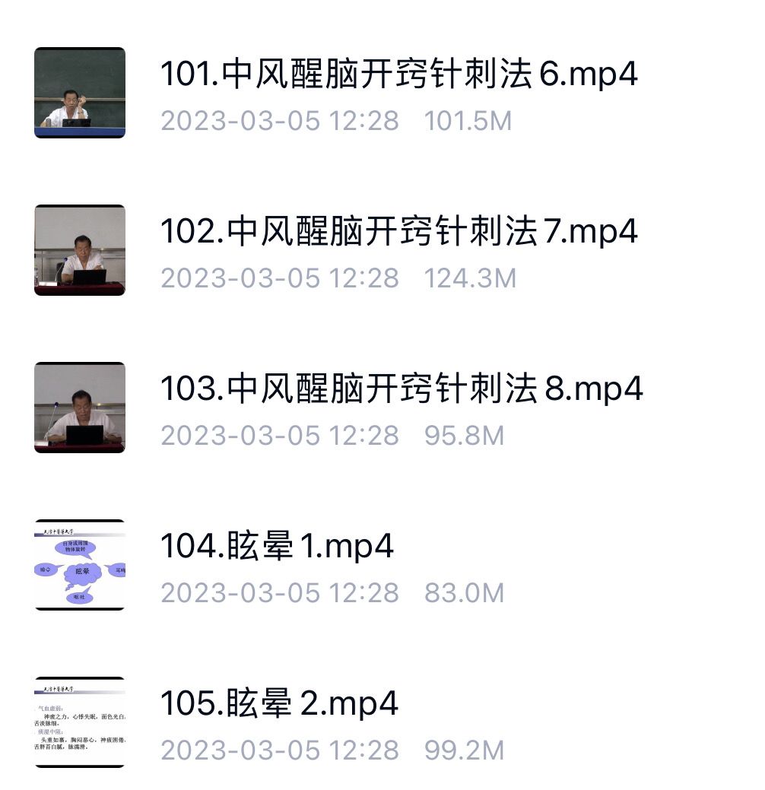765x790 pixels.
Task: Open the file titled 104.眩晕 1.mp4
Action: click(x=277, y=546)
